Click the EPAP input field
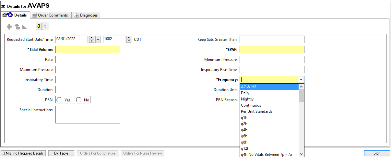Screen dimensions: 392x162 tap(272, 49)
